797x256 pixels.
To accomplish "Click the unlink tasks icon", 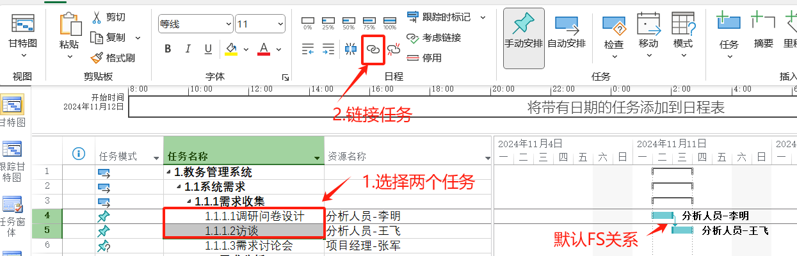I will click(394, 49).
